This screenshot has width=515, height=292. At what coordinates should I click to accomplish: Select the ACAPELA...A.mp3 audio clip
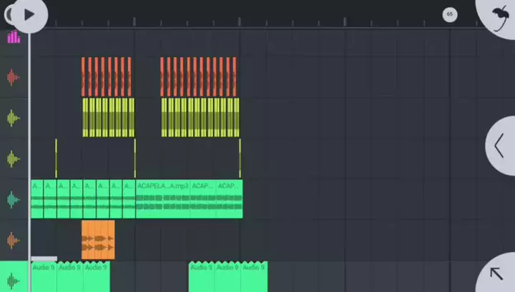162,198
